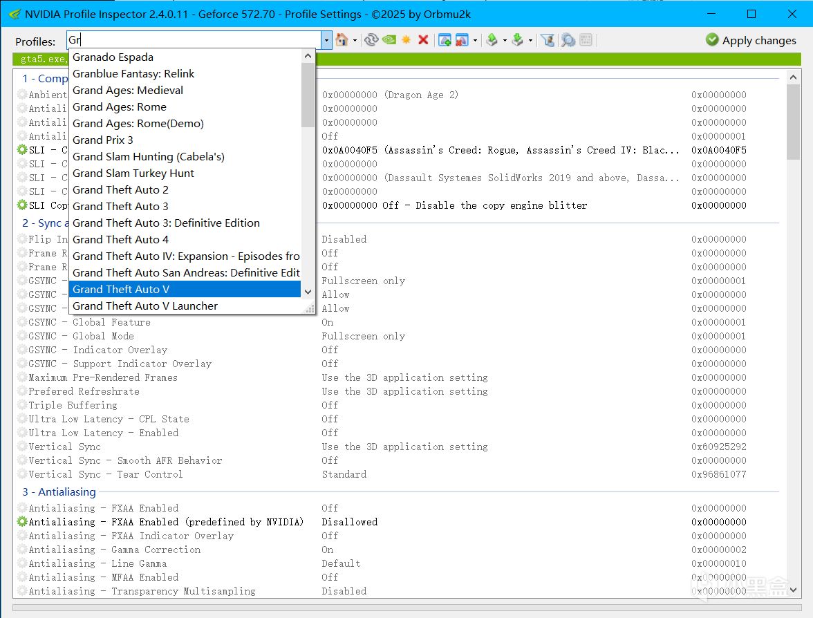Screen dimensions: 813x618
Task: Toggle filter for user-modified profiles icon
Action: coord(548,40)
